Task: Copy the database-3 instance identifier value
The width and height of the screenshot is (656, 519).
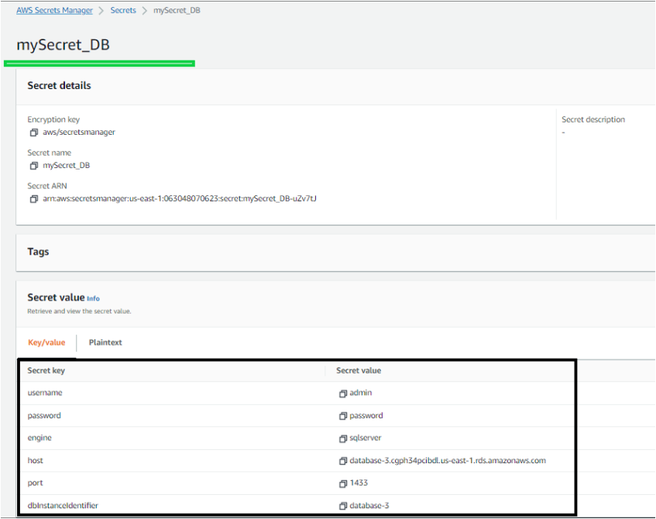Action: (x=341, y=505)
